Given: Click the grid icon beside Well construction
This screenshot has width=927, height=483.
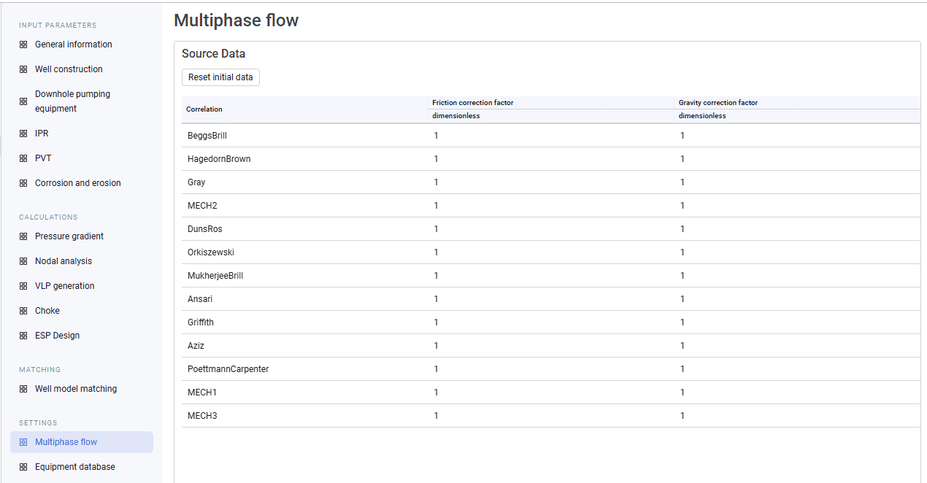Looking at the screenshot, I should 23,69.
